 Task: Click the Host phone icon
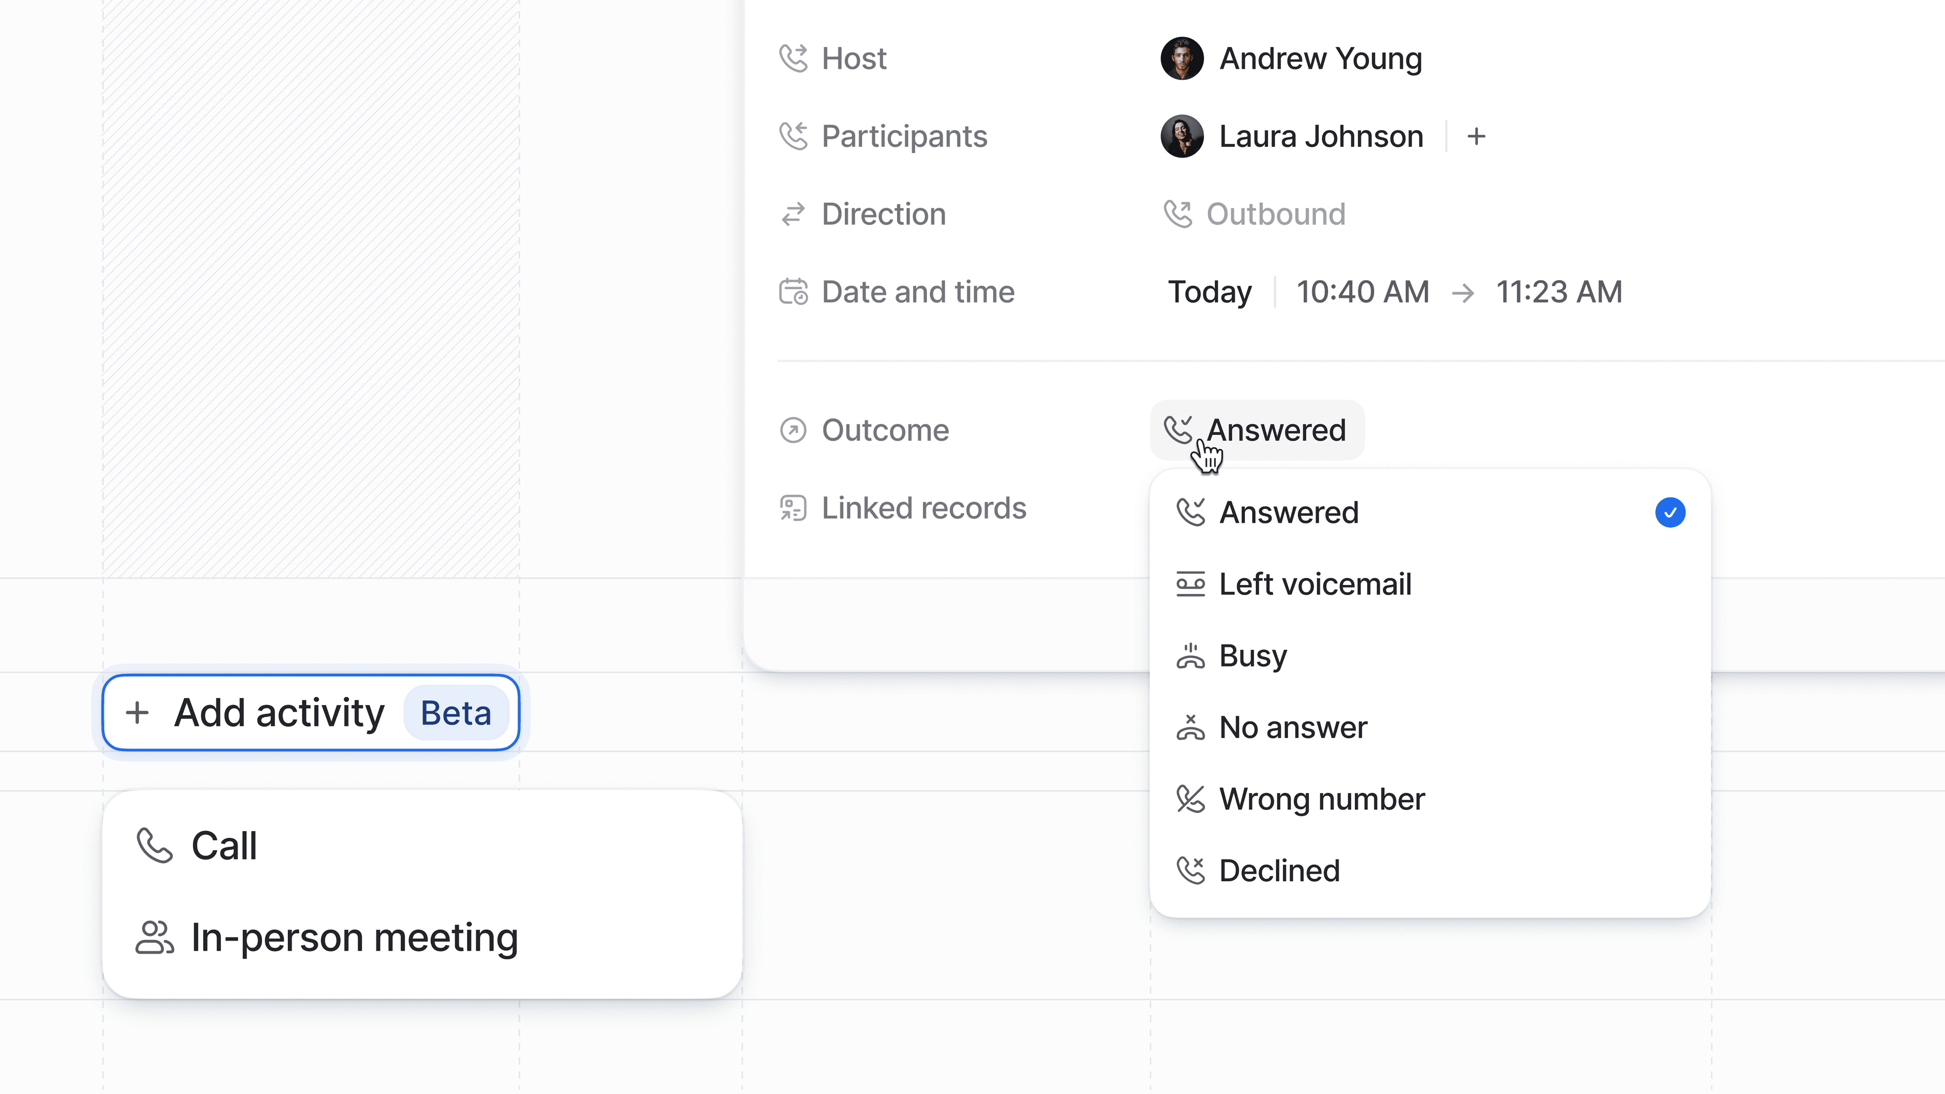click(793, 58)
